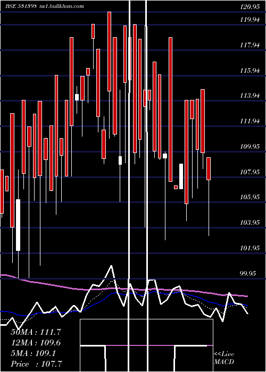
Task: Click the white candlestick near 107.95 on right
Action: point(181,176)
